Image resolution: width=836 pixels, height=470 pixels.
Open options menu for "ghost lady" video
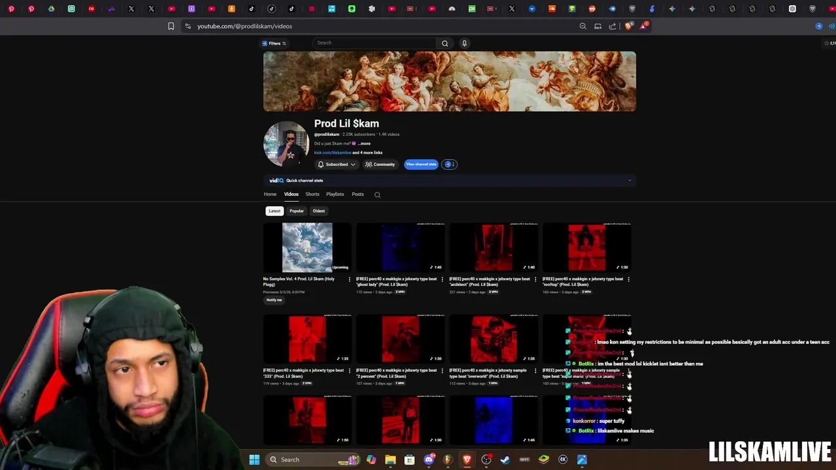point(442,279)
